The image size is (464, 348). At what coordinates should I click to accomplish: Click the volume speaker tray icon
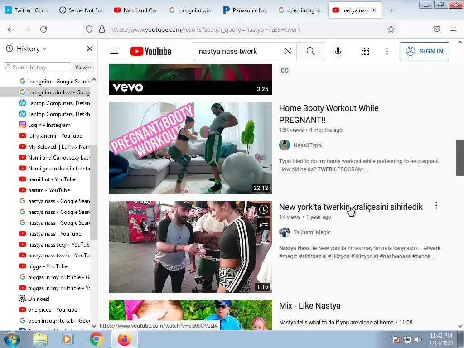(x=418, y=339)
